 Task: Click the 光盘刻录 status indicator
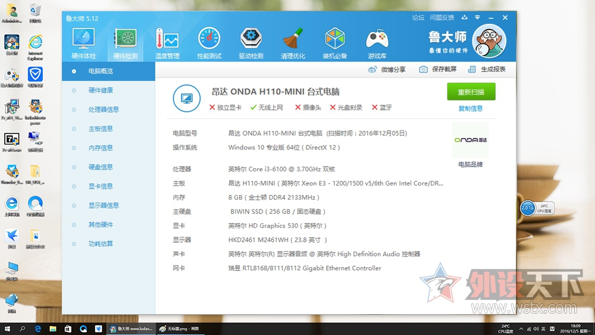tap(346, 107)
